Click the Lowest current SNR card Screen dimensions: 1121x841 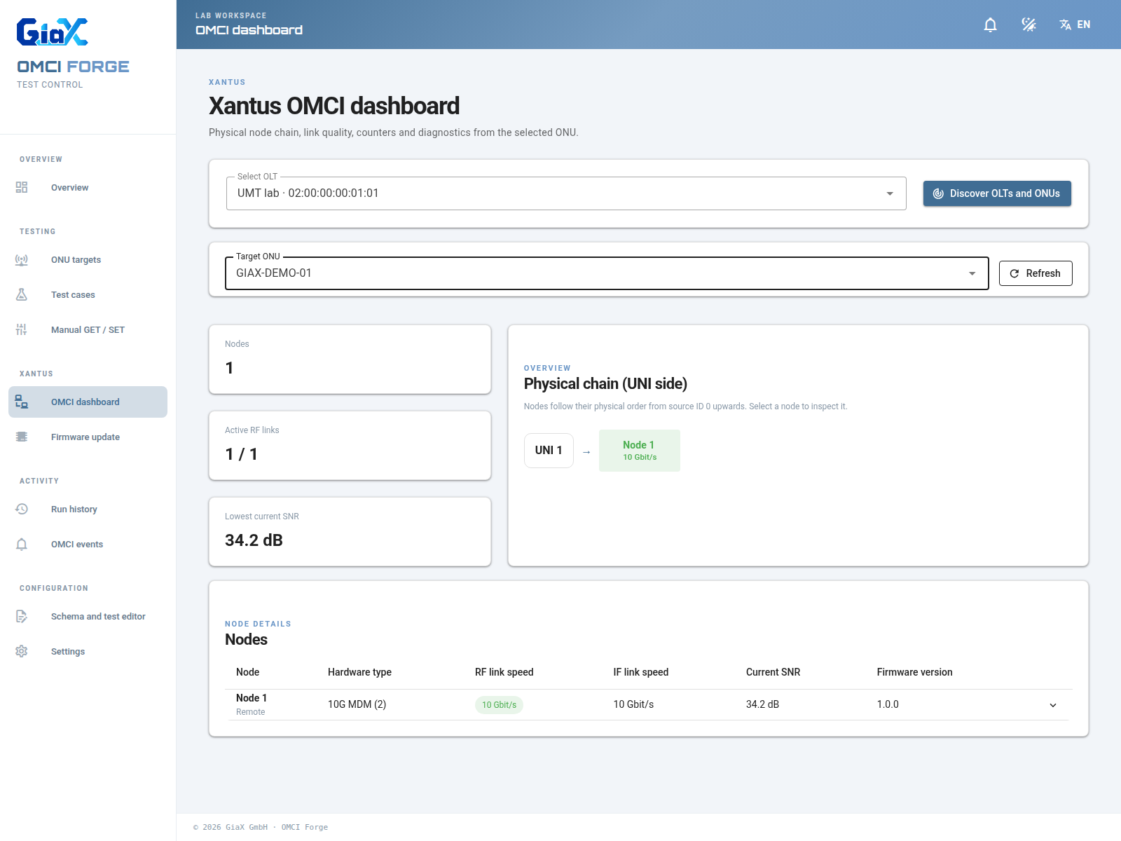[350, 532]
